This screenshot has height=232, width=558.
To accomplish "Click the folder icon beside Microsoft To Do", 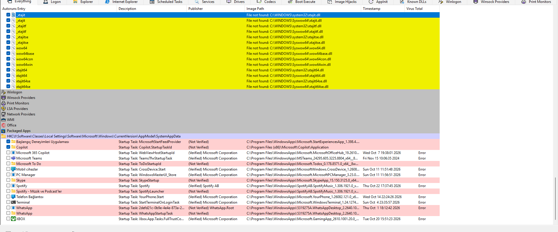I will click(x=13, y=164).
